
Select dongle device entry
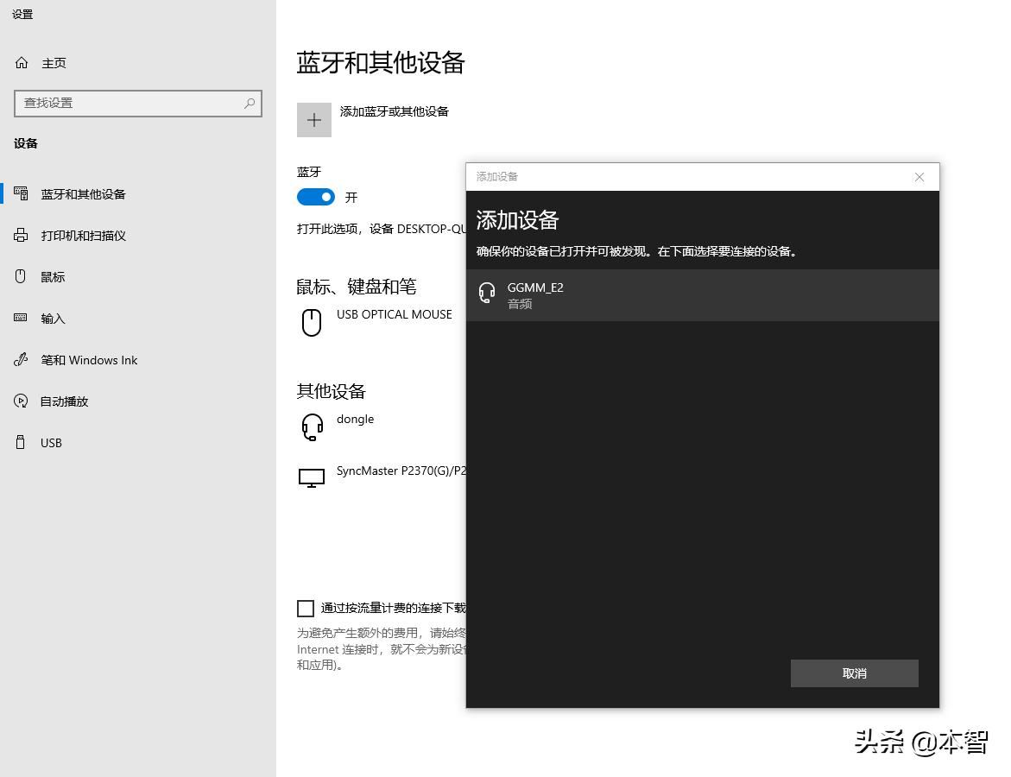tap(338, 426)
